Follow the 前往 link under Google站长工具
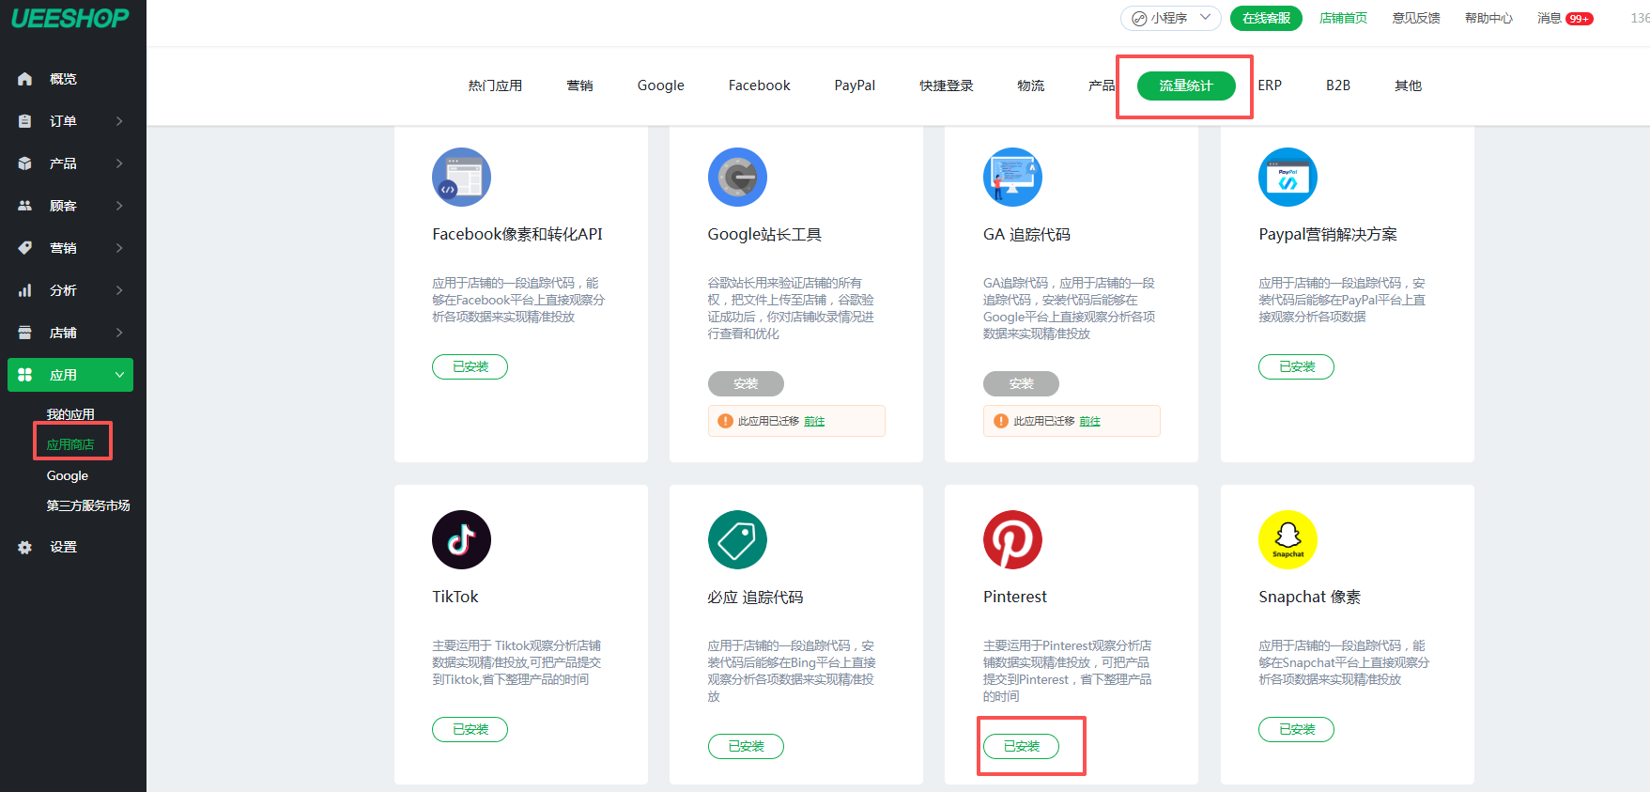1650x792 pixels. (814, 422)
